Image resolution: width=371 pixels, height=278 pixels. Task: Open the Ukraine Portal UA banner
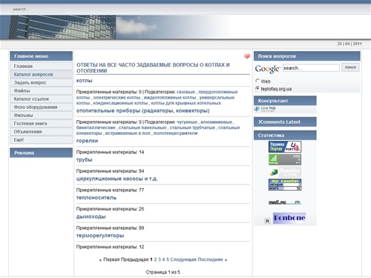tap(285, 147)
